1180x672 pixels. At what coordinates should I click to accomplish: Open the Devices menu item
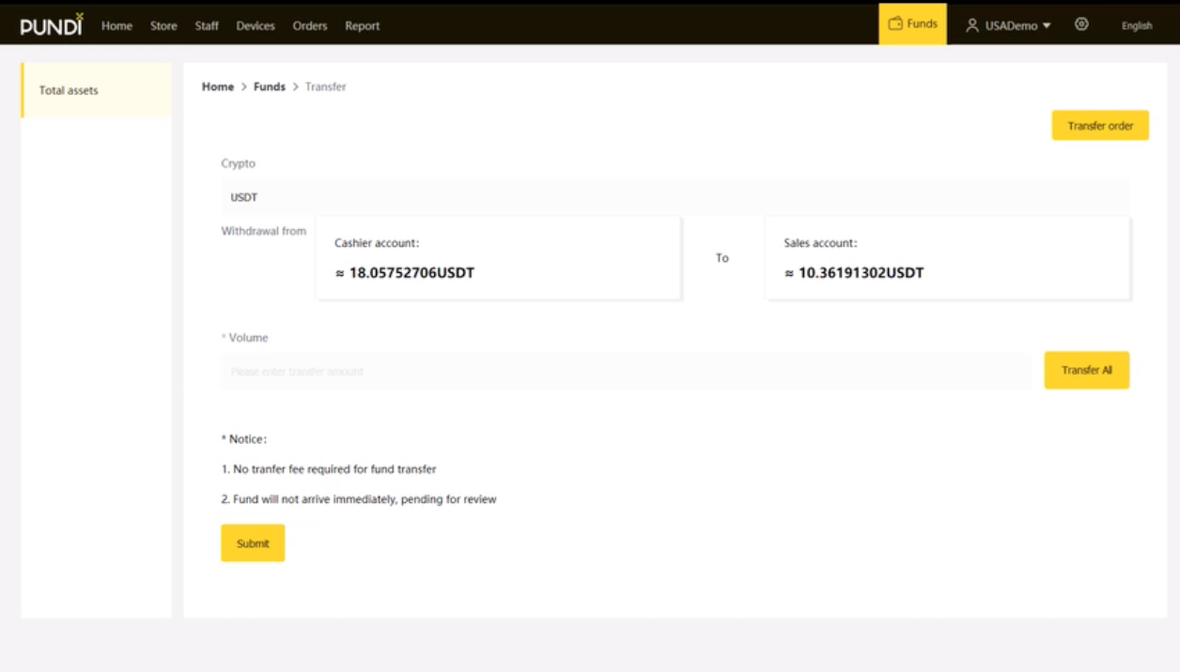pyautogui.click(x=256, y=25)
